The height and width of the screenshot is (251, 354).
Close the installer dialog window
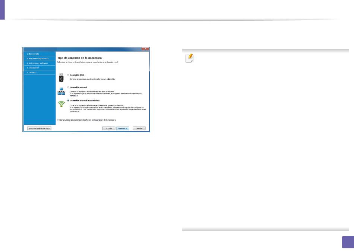pos(145,49)
